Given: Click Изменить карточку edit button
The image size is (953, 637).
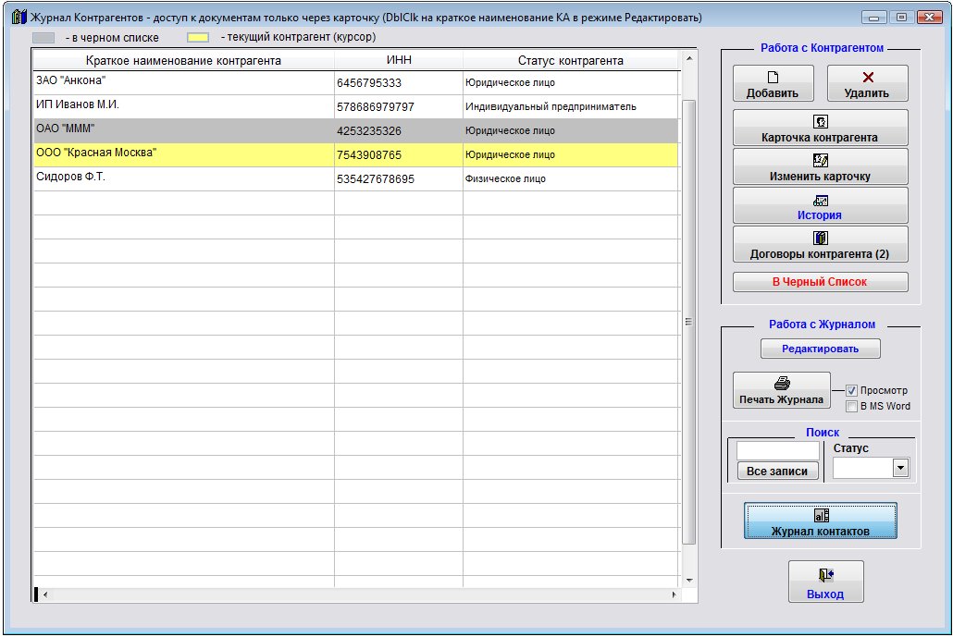Looking at the screenshot, I should [820, 166].
